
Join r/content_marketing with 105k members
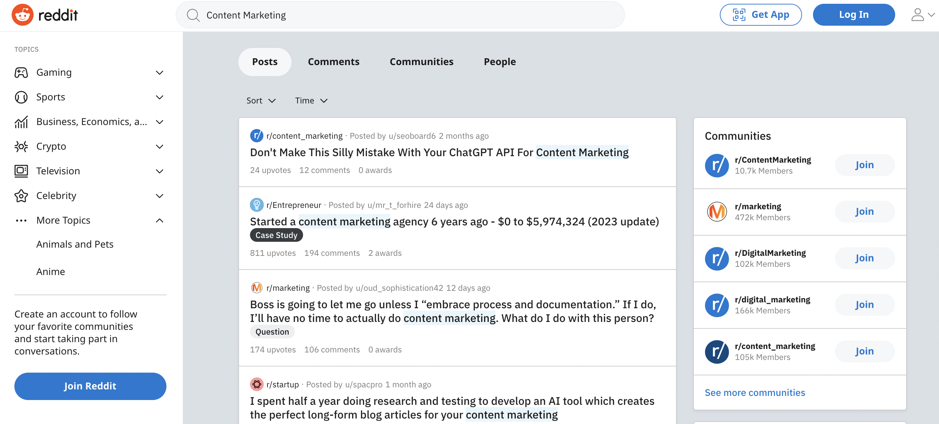864,351
